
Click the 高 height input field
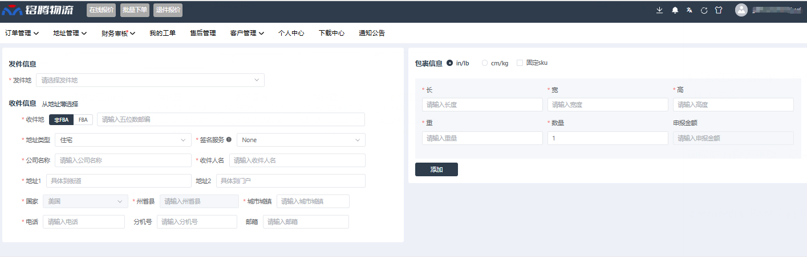pos(733,105)
